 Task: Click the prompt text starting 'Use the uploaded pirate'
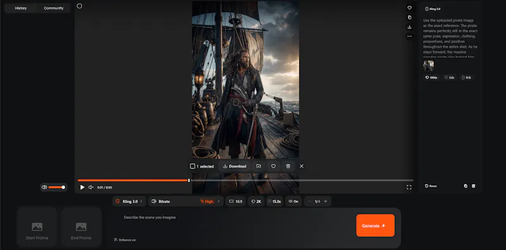[x=450, y=37]
